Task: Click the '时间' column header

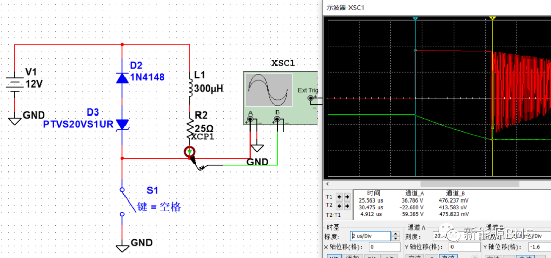Action: tap(373, 193)
